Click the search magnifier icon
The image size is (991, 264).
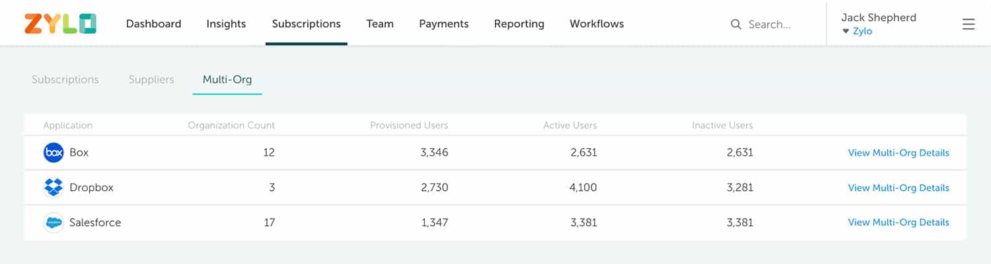click(x=736, y=24)
